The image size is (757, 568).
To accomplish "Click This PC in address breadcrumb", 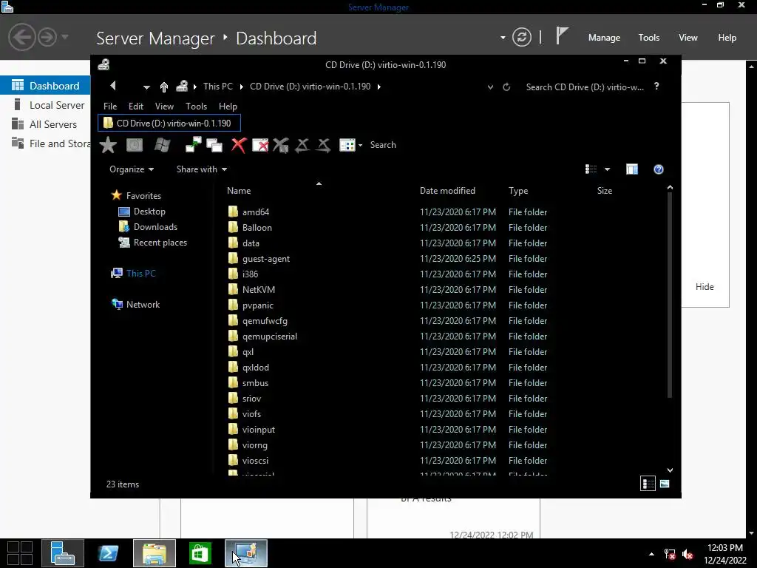I will (218, 87).
